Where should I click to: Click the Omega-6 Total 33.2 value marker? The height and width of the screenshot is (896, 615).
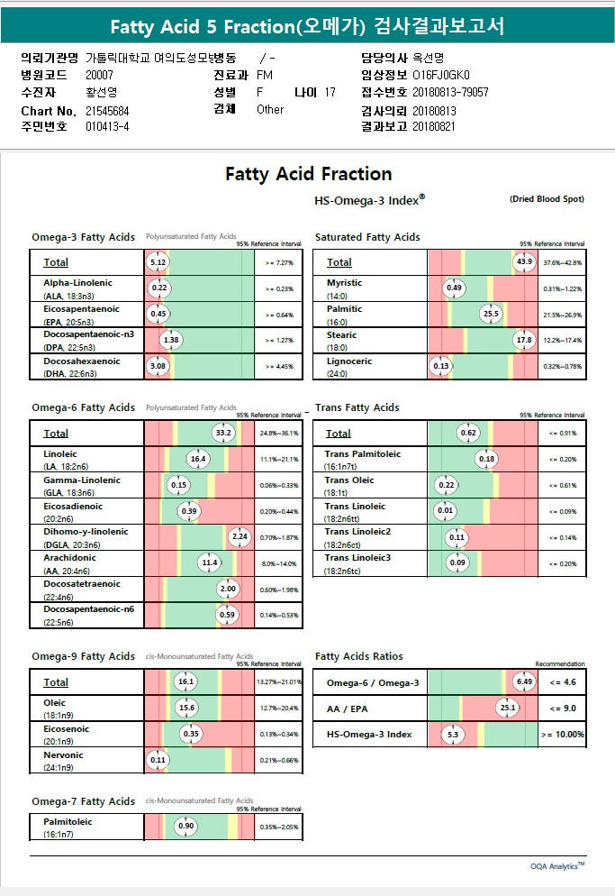[223, 434]
